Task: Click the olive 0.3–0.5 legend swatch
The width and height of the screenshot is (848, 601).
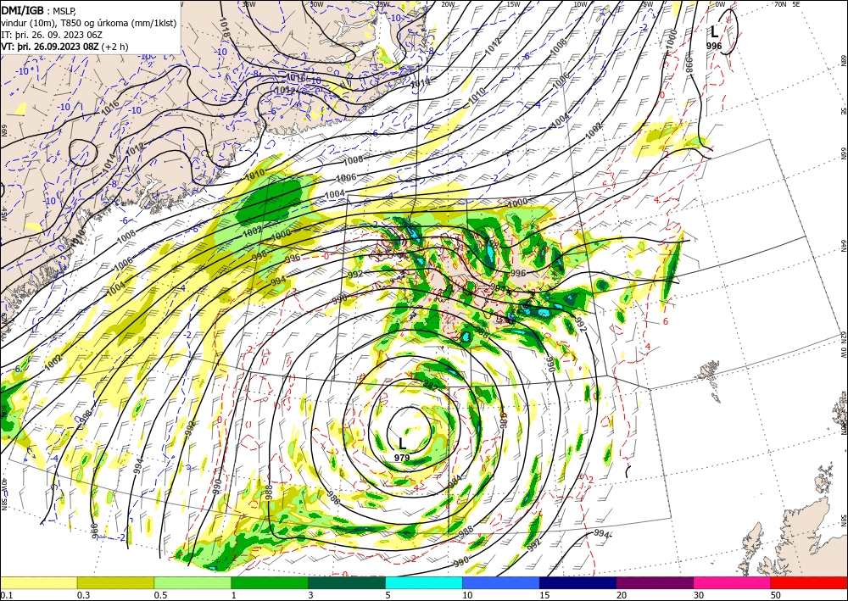Action: [115, 582]
